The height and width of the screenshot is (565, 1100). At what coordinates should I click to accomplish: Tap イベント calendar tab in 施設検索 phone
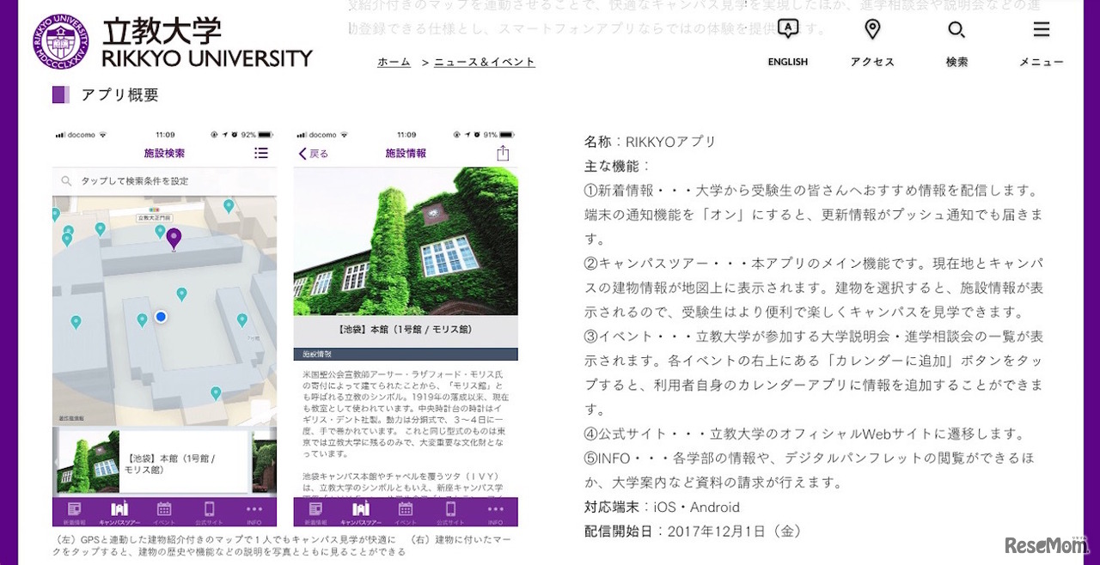click(x=164, y=513)
